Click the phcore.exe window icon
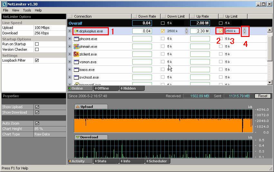Screen dimensions: 274x172 click(x=76, y=39)
